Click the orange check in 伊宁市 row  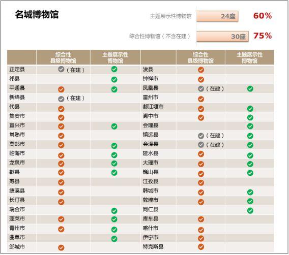(201, 238)
